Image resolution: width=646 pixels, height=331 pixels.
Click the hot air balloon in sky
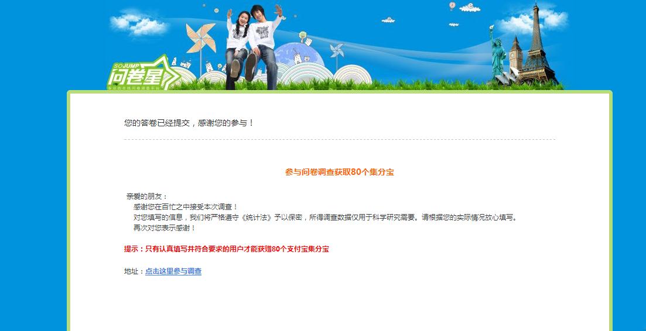pos(452,6)
